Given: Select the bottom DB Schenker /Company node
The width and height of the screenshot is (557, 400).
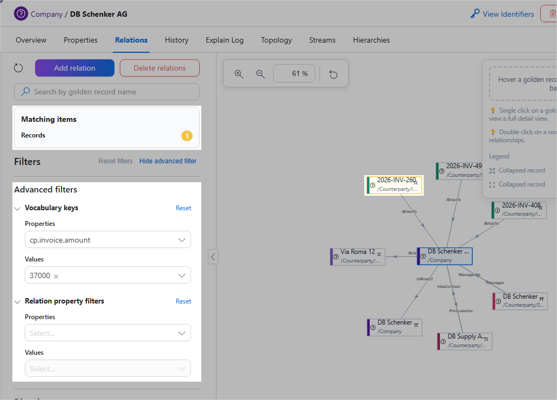Looking at the screenshot, I should point(395,327).
